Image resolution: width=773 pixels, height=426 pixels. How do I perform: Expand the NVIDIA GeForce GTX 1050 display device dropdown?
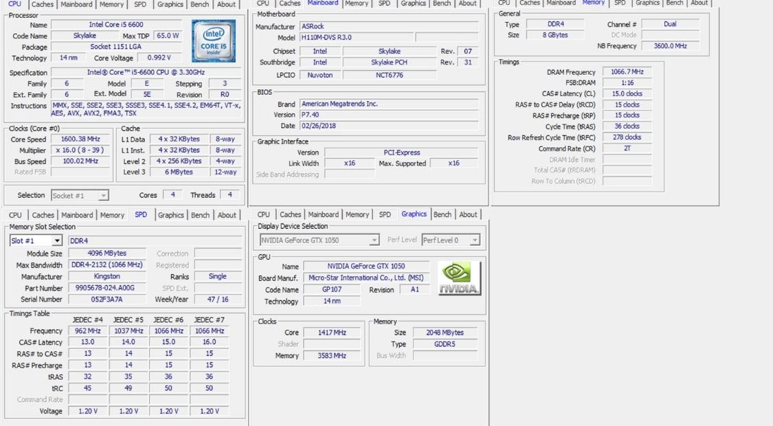click(319, 240)
